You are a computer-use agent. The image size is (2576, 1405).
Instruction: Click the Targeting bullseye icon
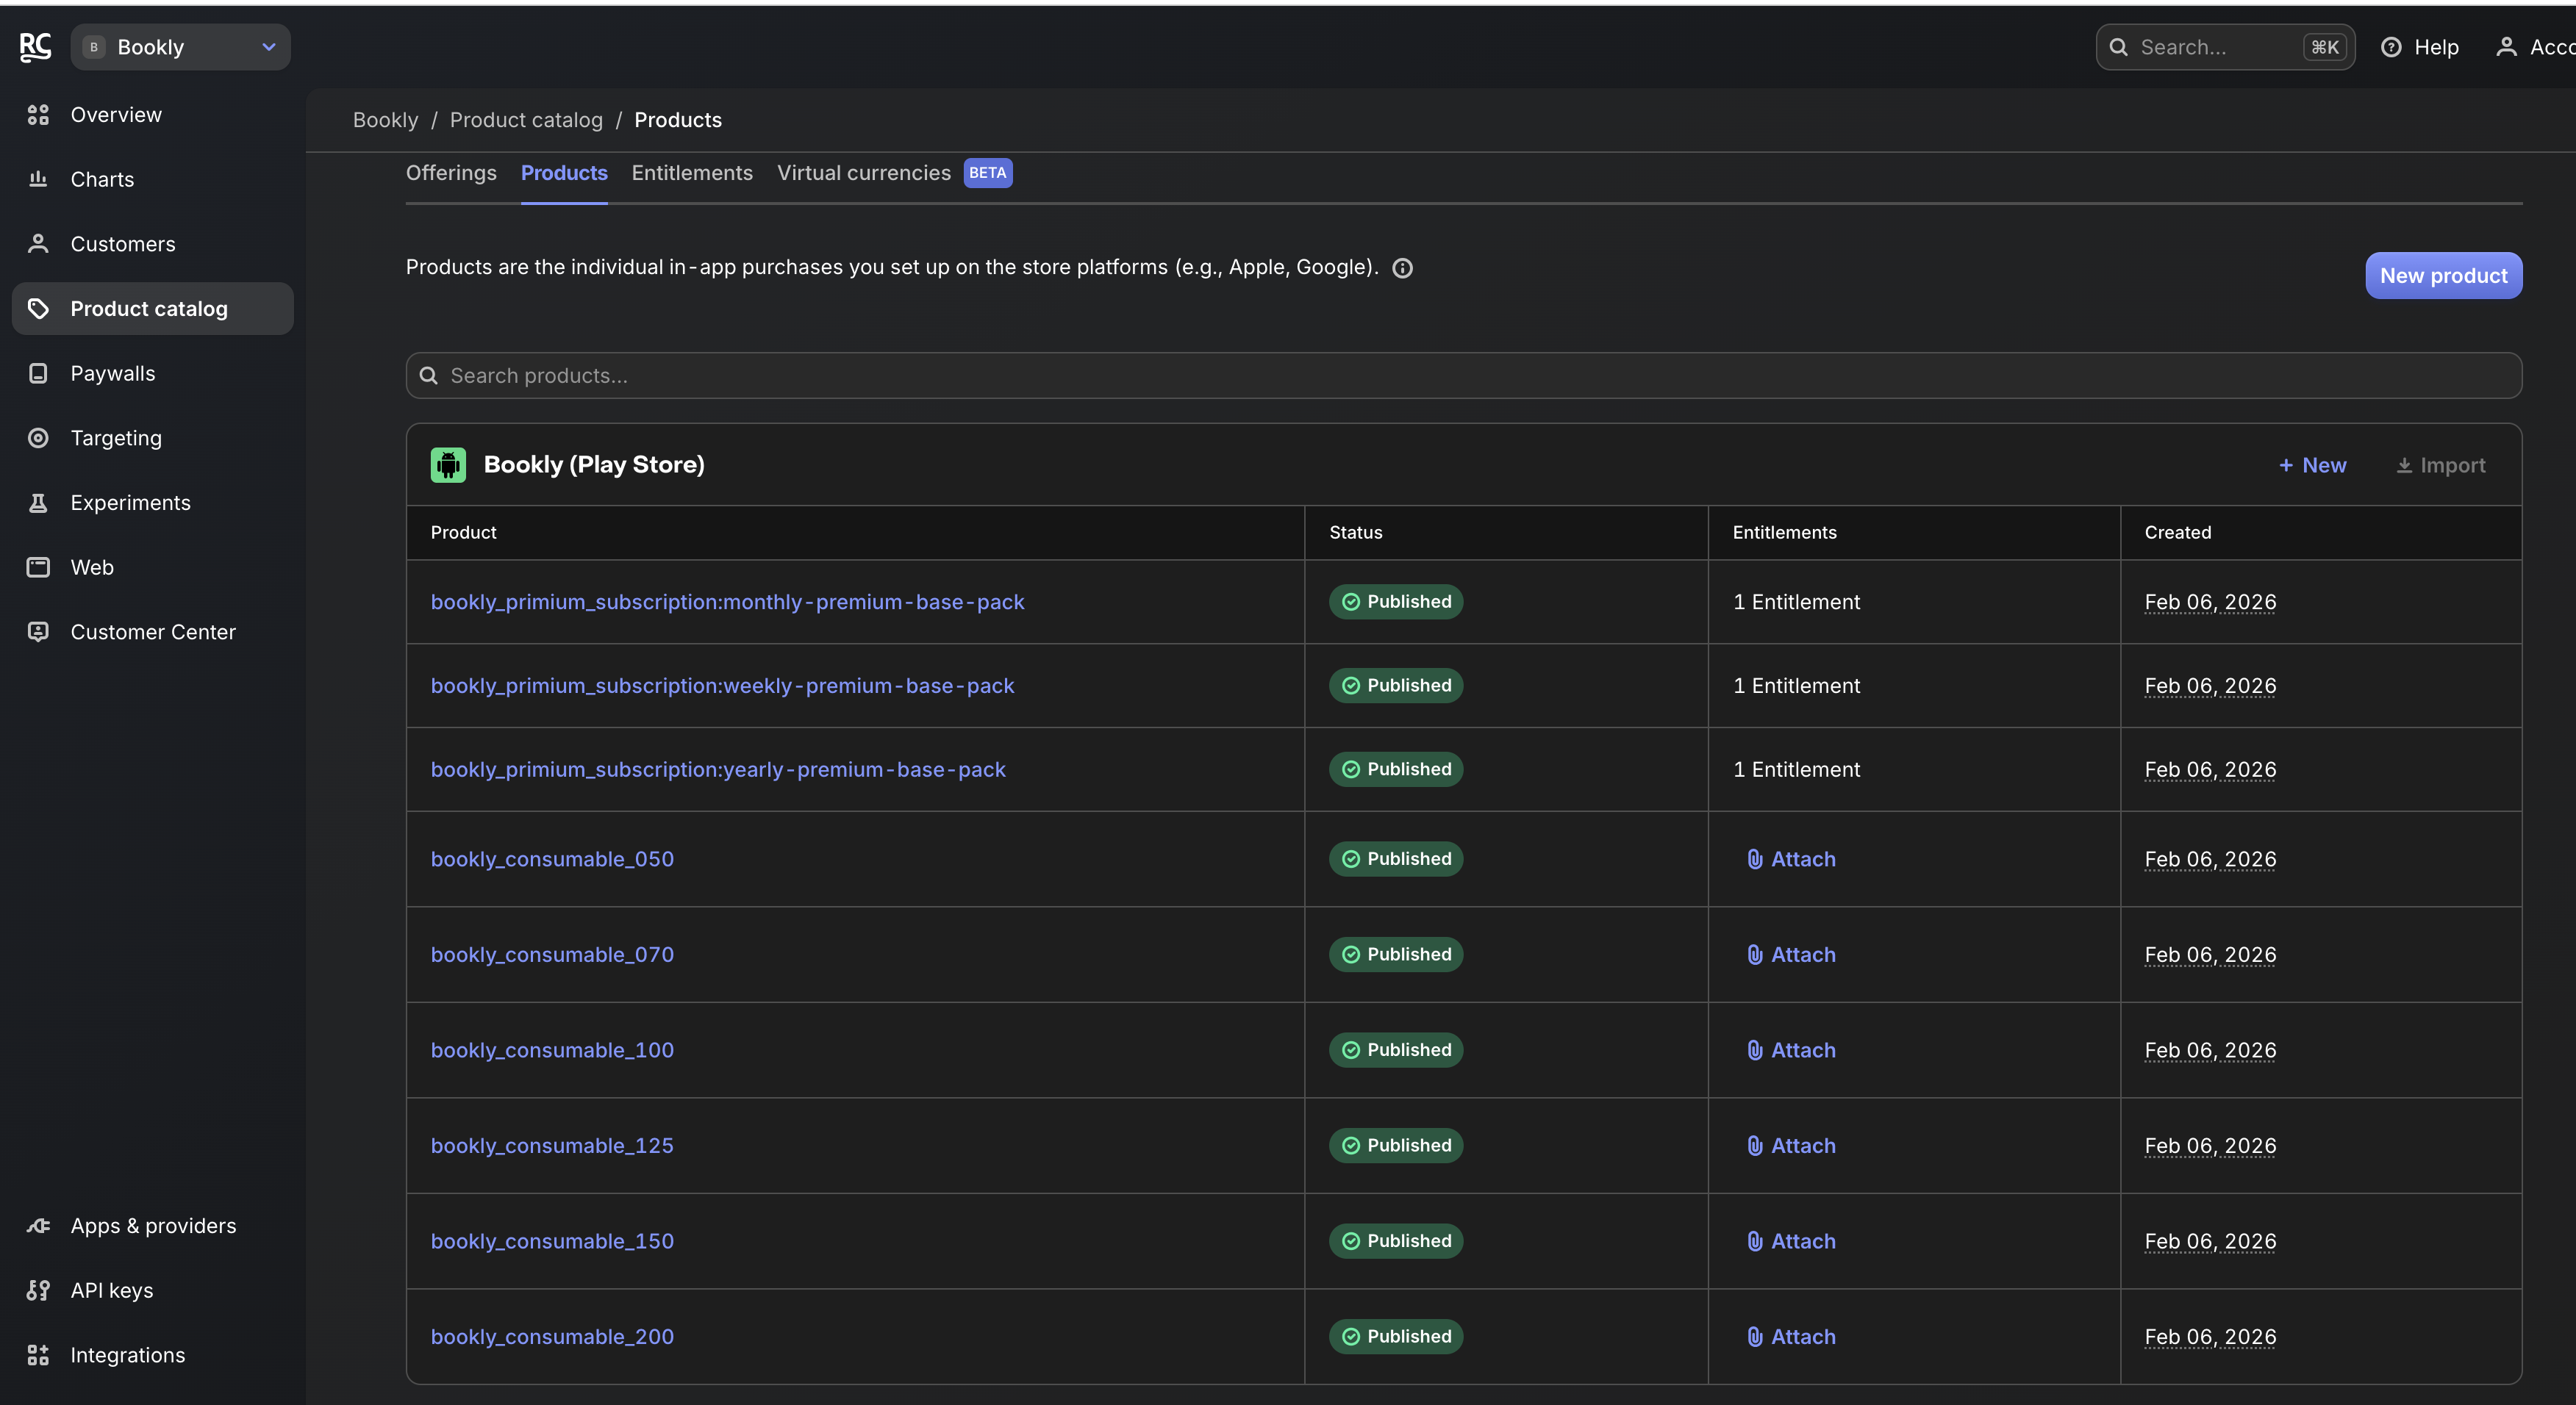tap(38, 438)
